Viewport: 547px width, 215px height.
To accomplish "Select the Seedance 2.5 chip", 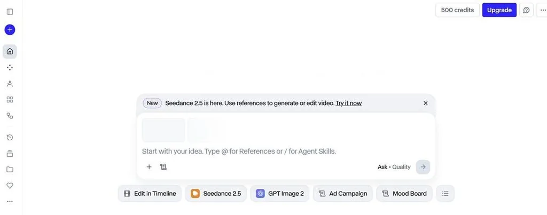I will click(216, 194).
